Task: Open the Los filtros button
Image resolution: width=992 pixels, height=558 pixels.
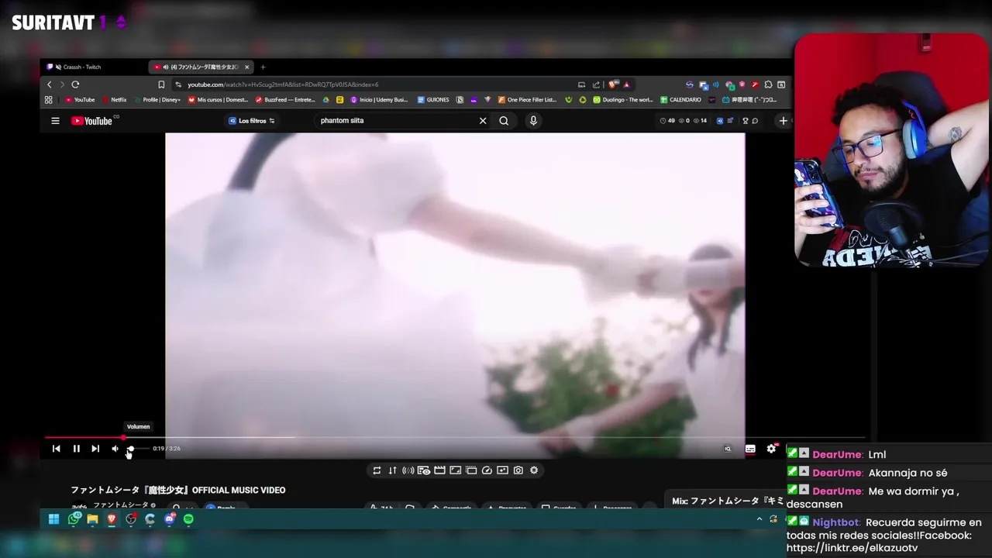Action: point(252,121)
